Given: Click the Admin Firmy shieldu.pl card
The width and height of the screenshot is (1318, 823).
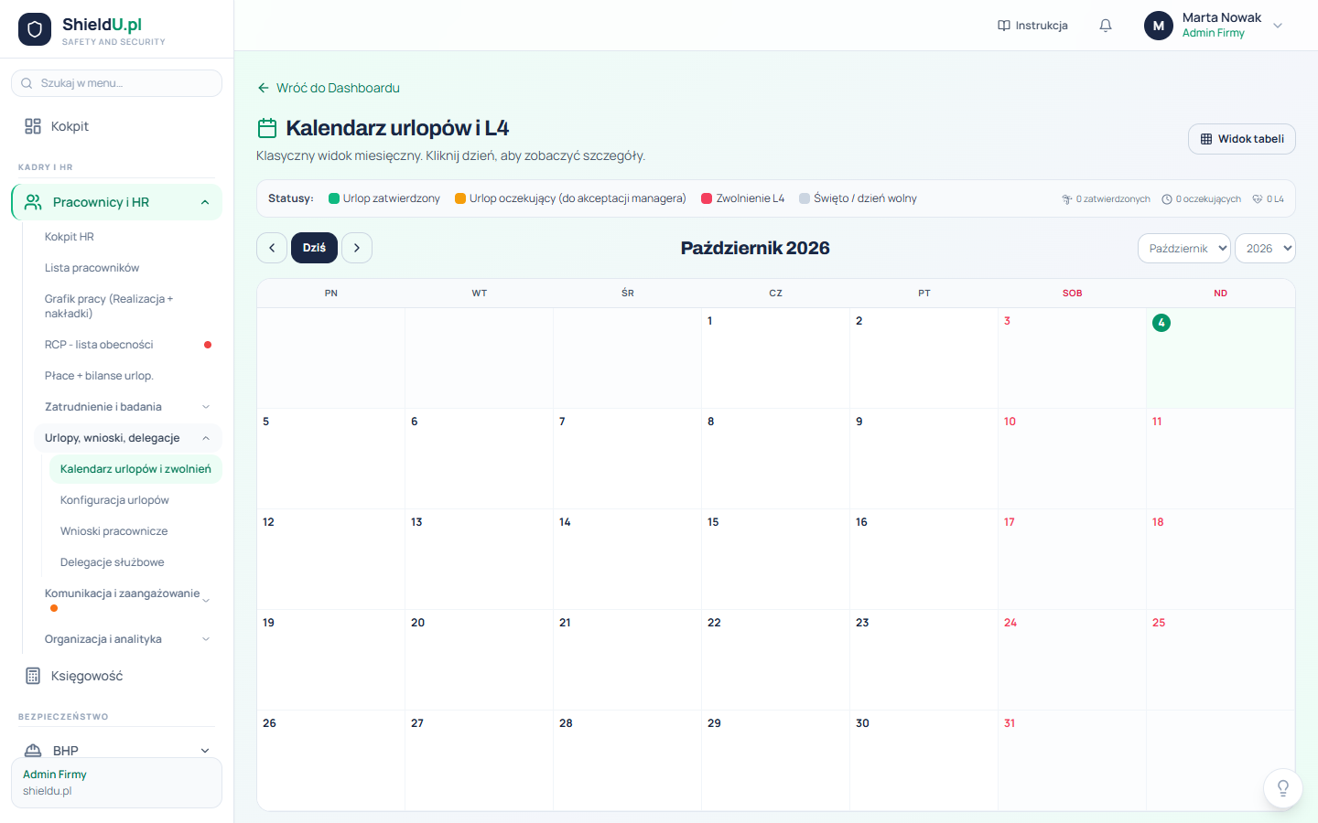Looking at the screenshot, I should (x=116, y=783).
